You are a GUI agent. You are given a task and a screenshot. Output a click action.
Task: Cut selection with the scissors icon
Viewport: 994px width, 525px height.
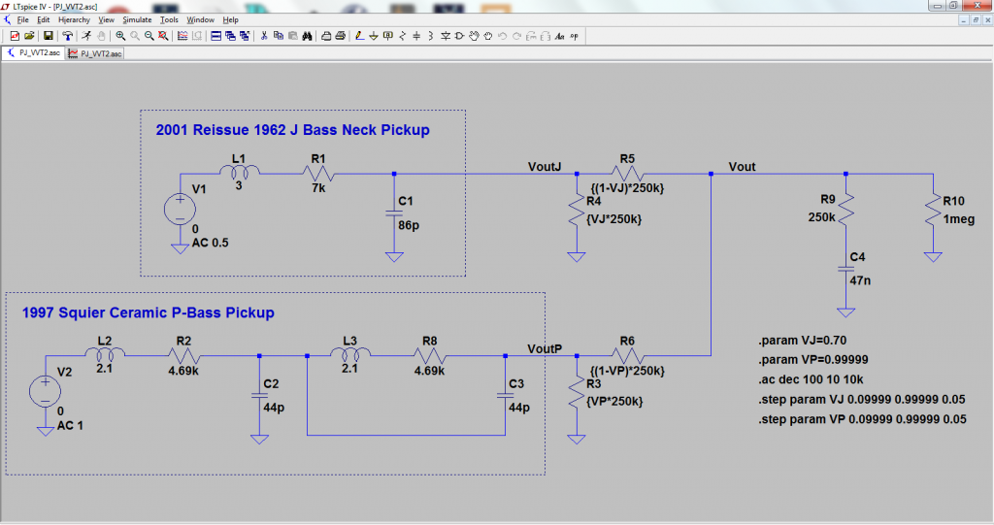pyautogui.click(x=264, y=36)
